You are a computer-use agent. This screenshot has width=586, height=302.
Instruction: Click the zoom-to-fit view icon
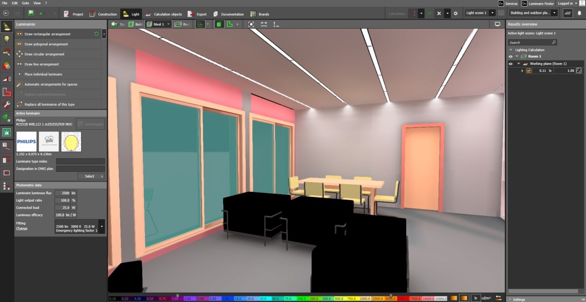point(251,24)
